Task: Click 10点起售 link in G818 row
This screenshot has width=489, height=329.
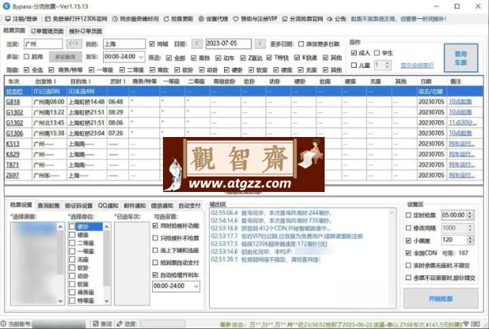Action: [460, 102]
